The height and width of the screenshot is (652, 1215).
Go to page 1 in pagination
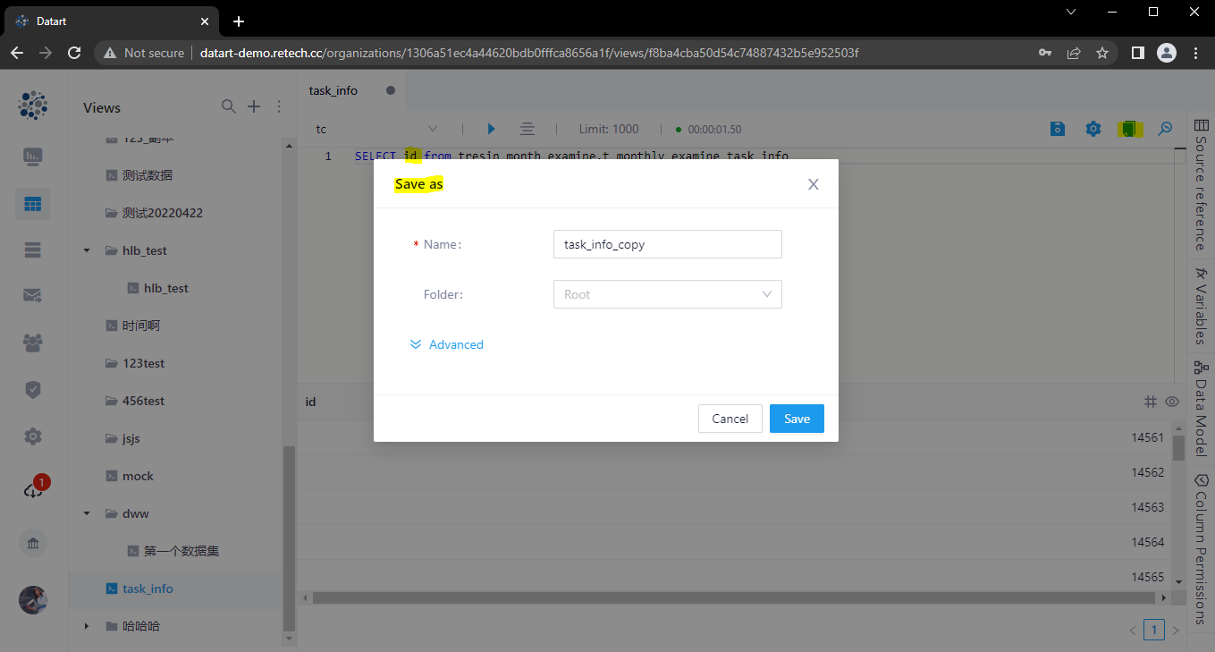tap(1154, 630)
